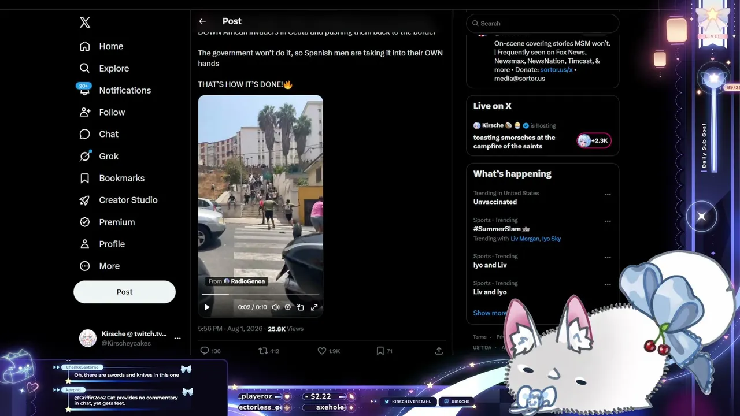Viewport: 740px width, 416px height.
Task: Select Profile in the navigation menu
Action: pyautogui.click(x=112, y=244)
